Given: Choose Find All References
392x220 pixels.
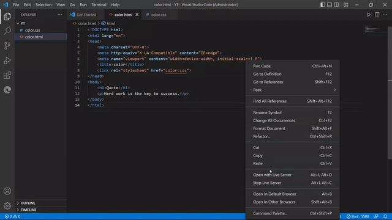Looking at the screenshot, I should pos(292,101).
